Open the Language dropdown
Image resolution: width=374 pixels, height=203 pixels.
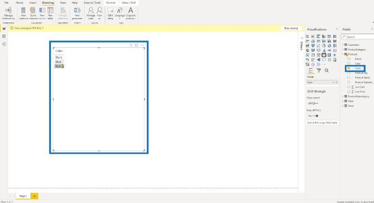click(120, 14)
